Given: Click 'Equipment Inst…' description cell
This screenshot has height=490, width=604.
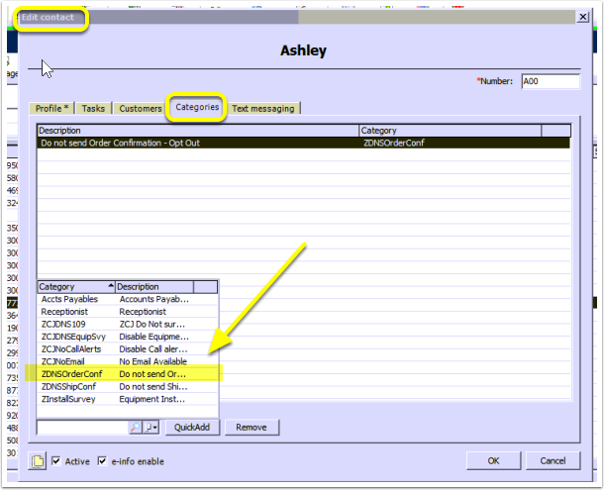Looking at the screenshot, I should pos(152,399).
